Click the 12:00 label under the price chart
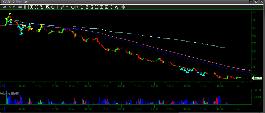This screenshot has height=113, width=265. (x=88, y=86)
